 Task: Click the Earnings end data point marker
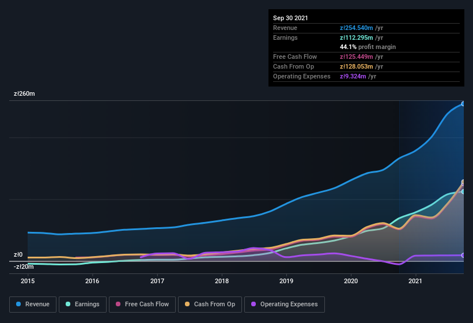tap(463, 191)
